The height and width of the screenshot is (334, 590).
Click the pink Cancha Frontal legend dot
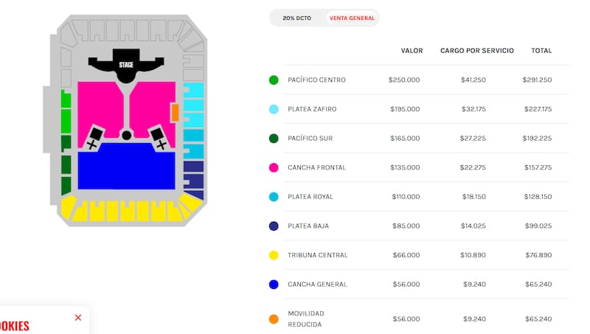click(274, 167)
